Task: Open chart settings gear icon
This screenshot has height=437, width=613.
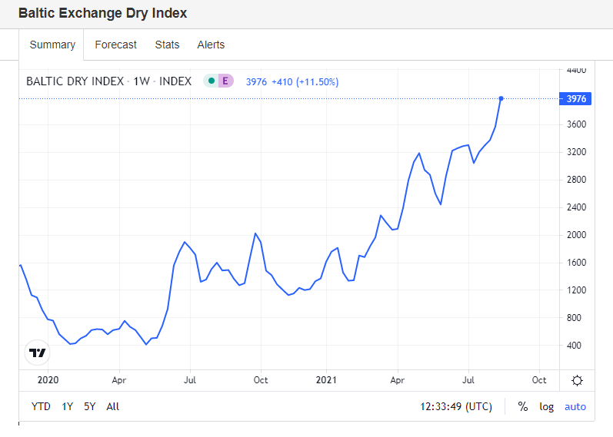Action: pyautogui.click(x=577, y=380)
